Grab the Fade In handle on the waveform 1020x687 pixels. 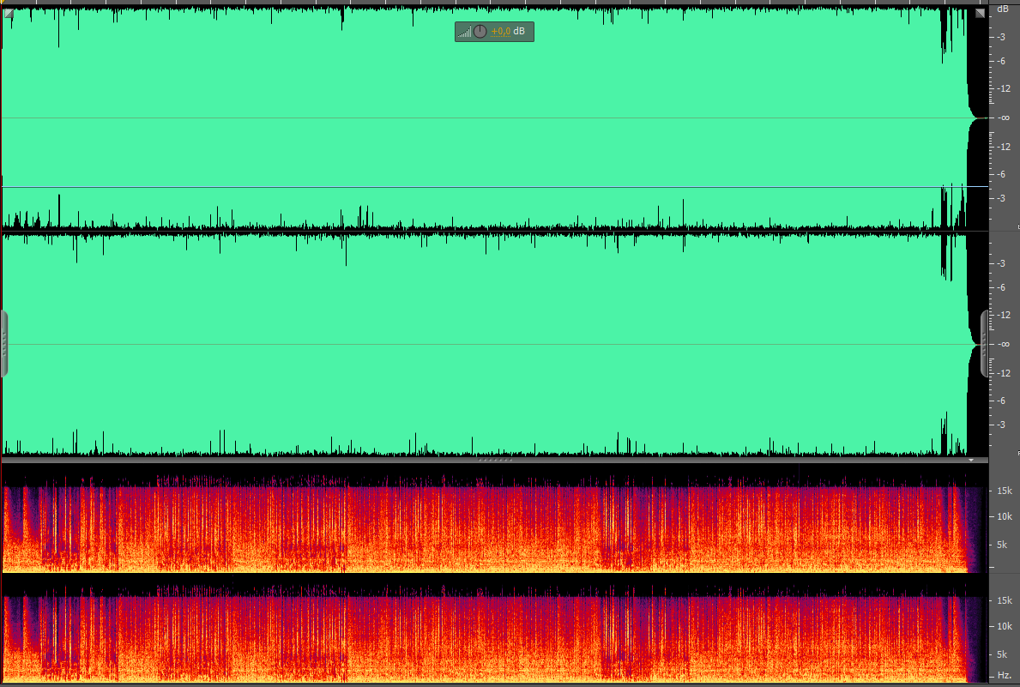point(9,13)
